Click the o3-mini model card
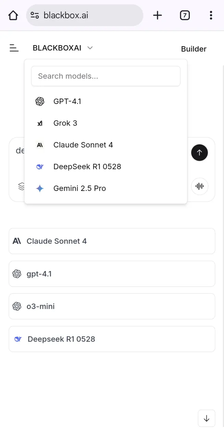This screenshot has height=438, width=224. [112, 306]
